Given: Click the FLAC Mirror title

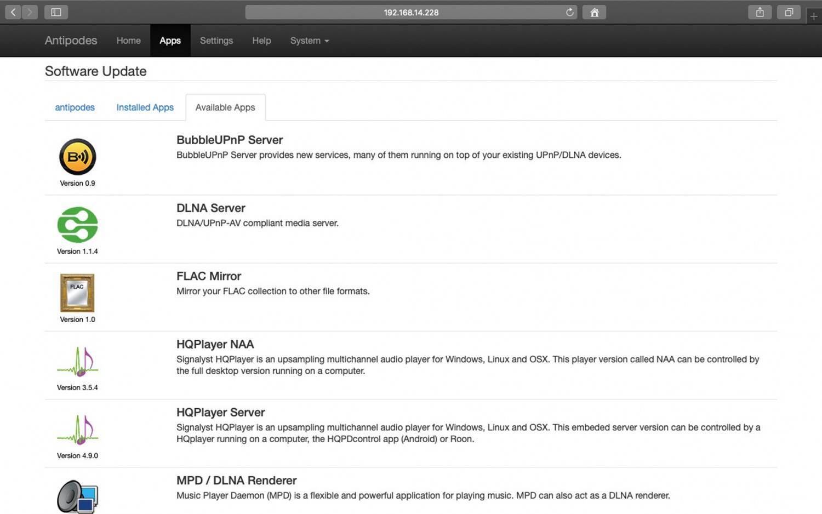Looking at the screenshot, I should coord(209,276).
